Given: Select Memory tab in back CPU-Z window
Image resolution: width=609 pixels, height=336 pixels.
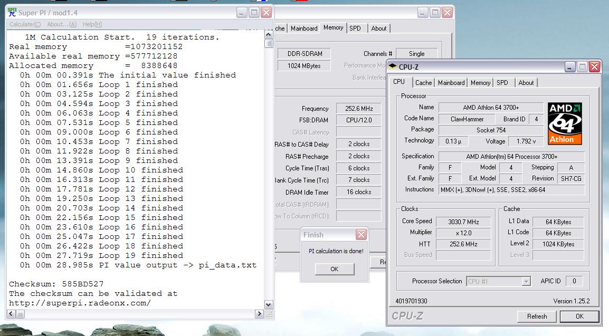Looking at the screenshot, I should (x=333, y=27).
